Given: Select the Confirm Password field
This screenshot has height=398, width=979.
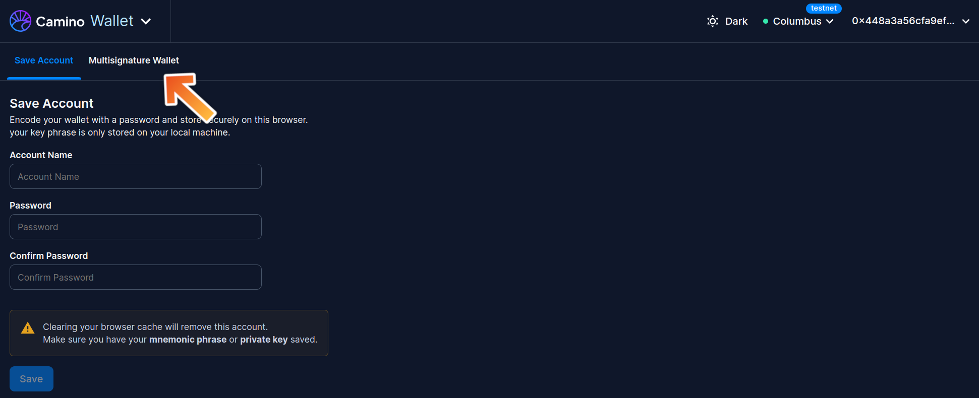Looking at the screenshot, I should [x=136, y=278].
